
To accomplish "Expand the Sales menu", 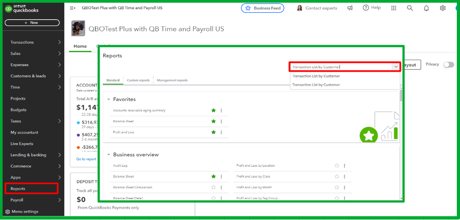I will 59,54.
